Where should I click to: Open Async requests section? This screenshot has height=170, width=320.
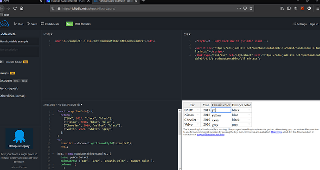(9, 88)
